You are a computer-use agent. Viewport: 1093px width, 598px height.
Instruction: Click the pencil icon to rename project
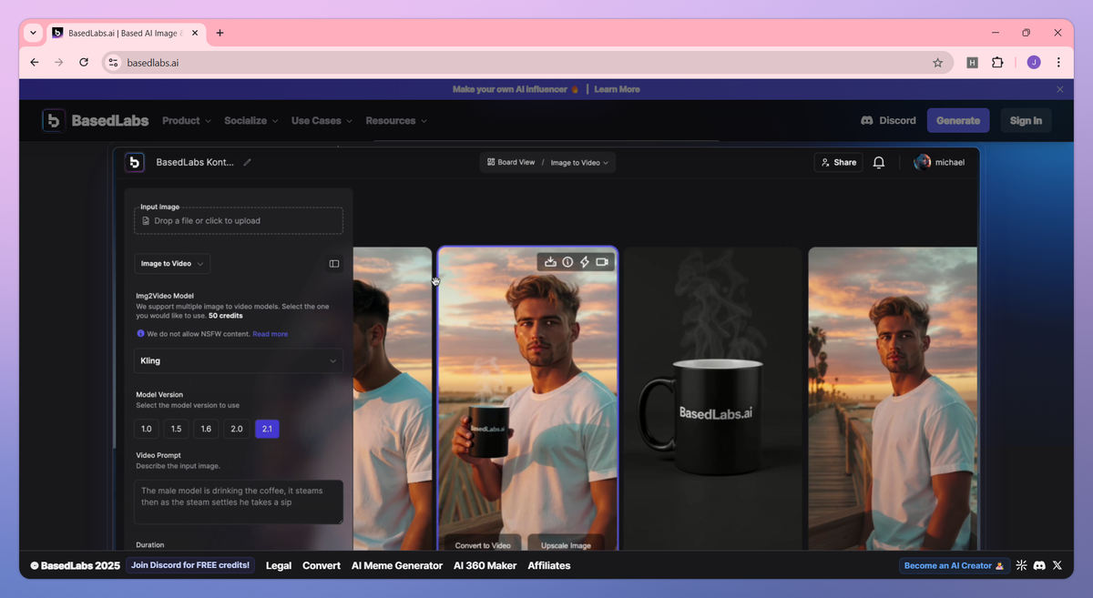247,163
